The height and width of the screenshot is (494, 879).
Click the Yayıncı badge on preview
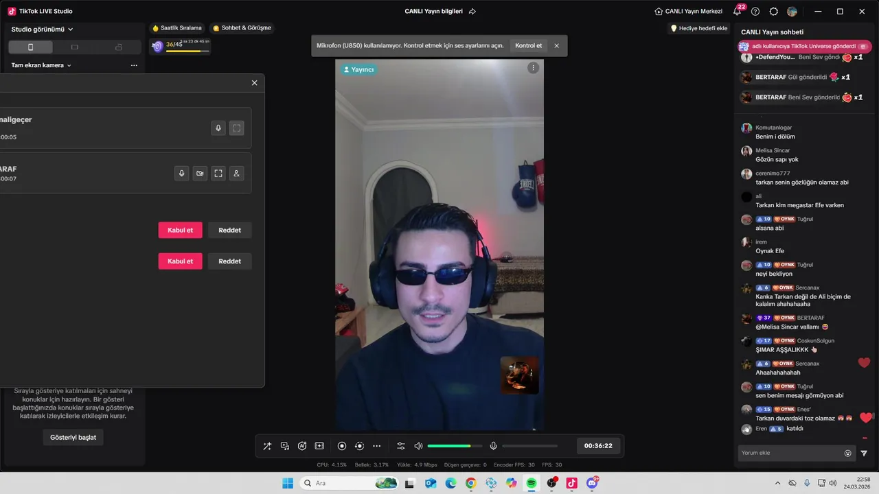click(358, 69)
